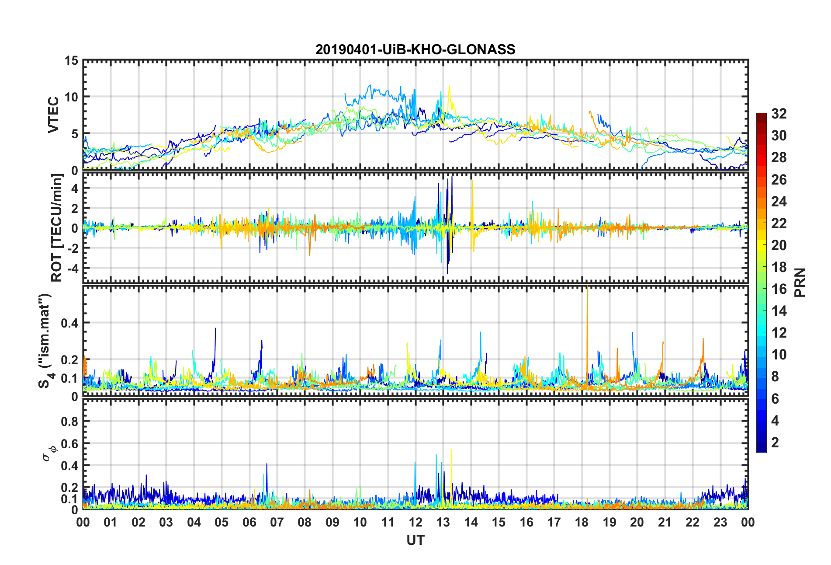This screenshot has height=565, width=831.
Task: Click the ROT axis tick label -4
Action: (73, 268)
